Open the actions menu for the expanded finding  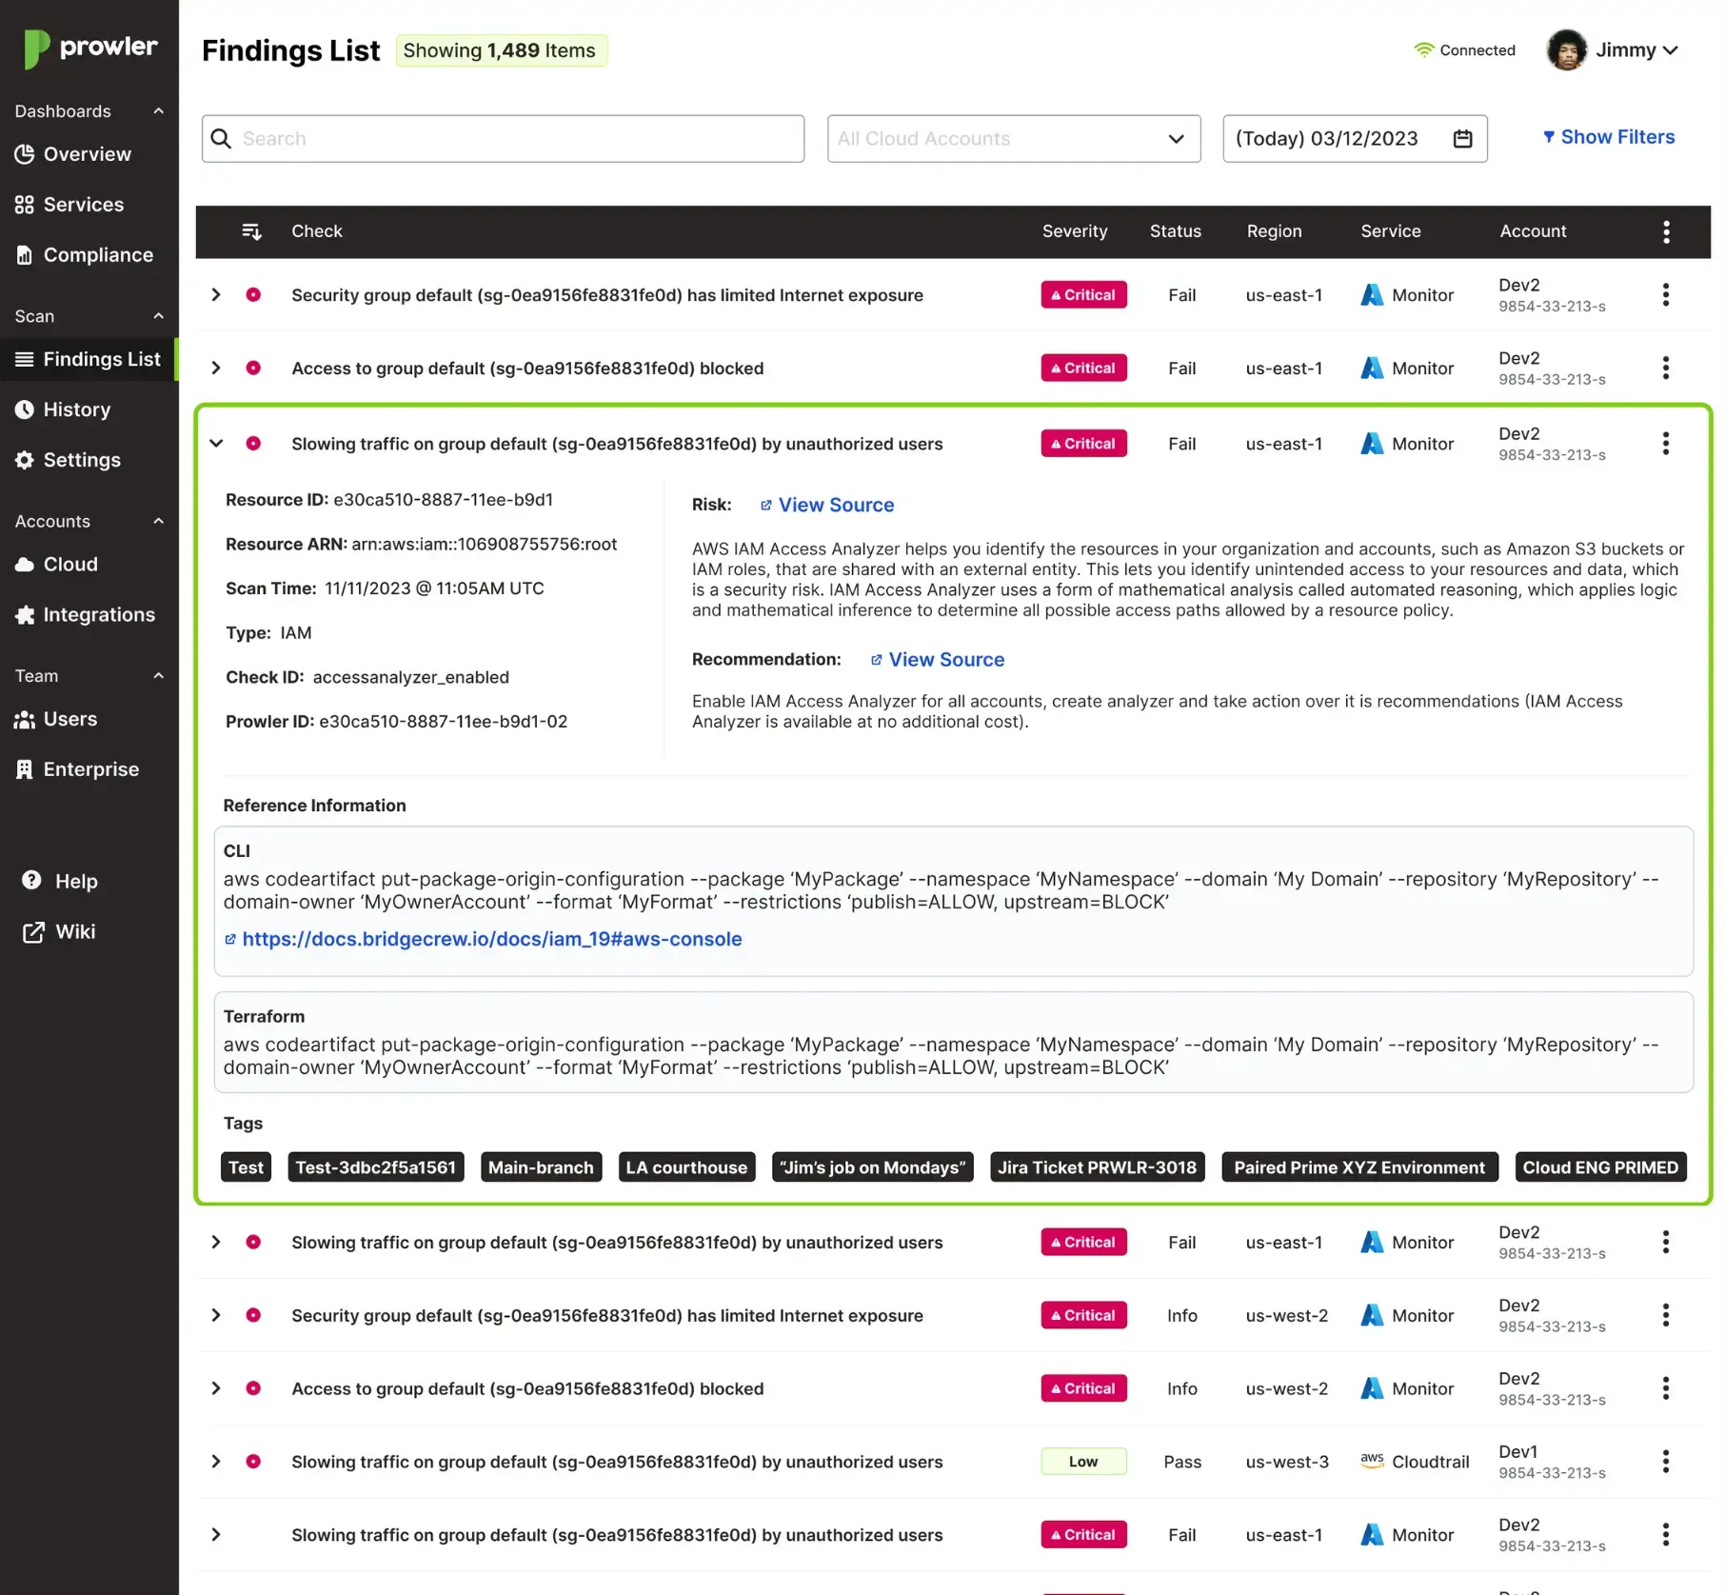(x=1665, y=444)
